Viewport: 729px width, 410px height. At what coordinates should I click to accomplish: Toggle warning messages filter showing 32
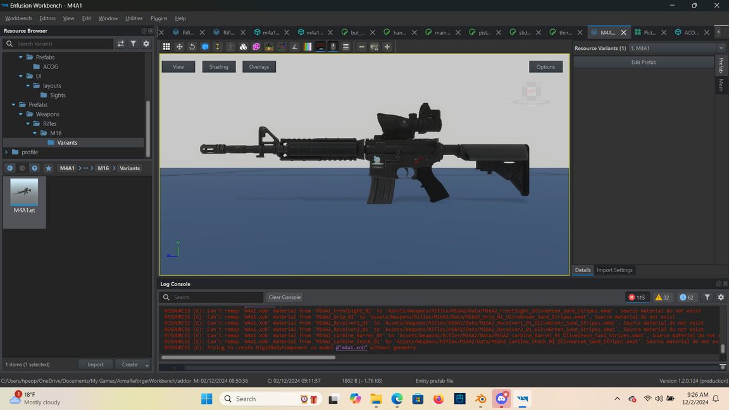(x=663, y=297)
